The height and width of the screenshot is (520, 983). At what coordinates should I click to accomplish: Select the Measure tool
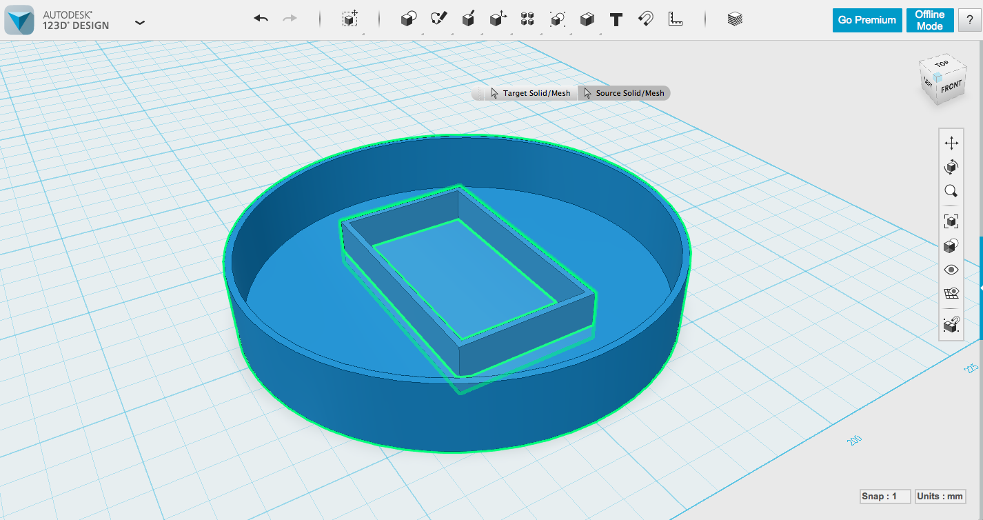[x=675, y=19]
